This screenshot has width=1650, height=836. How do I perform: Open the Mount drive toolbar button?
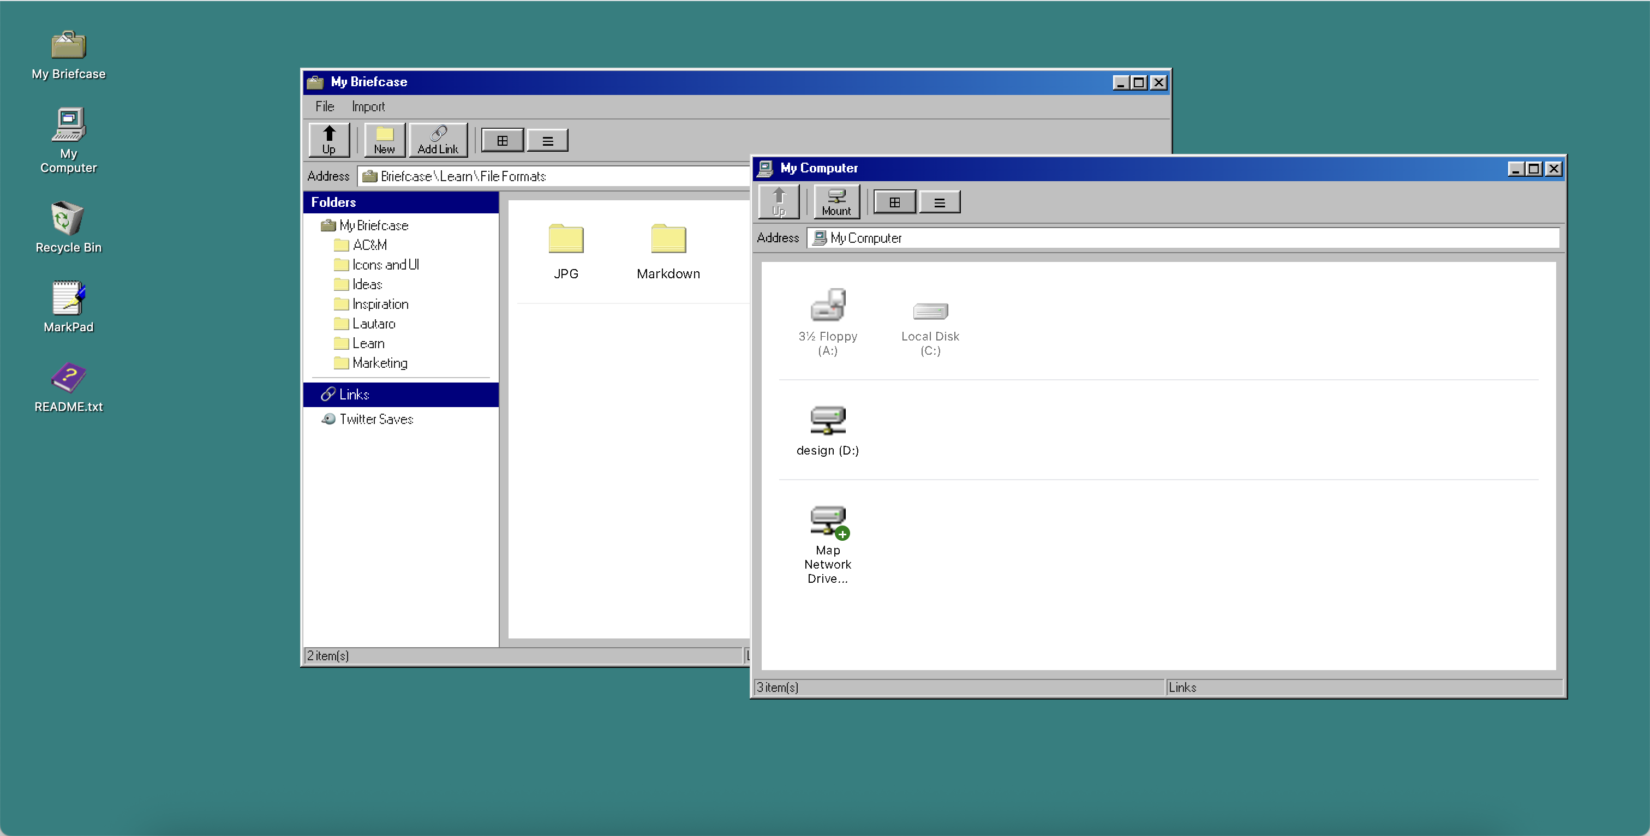tap(836, 202)
